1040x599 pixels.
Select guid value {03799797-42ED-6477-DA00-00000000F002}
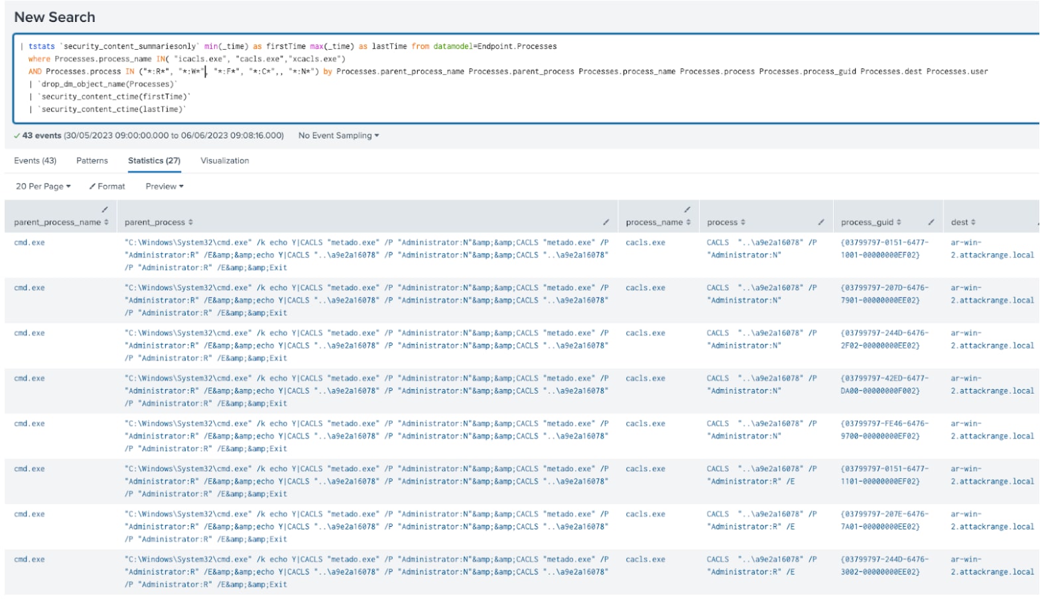(885, 384)
